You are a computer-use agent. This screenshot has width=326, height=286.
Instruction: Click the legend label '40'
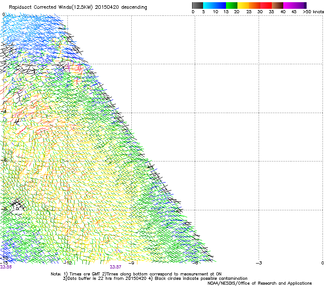pyautogui.click(x=283, y=12)
